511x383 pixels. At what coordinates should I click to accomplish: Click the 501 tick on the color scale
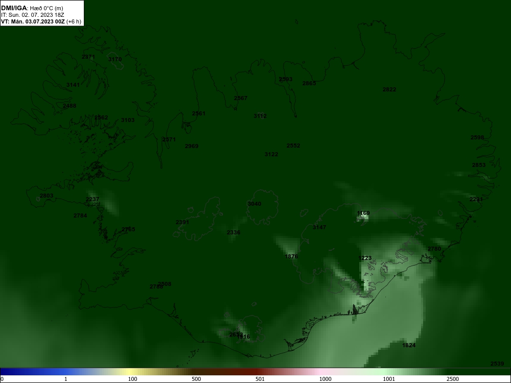click(260, 379)
